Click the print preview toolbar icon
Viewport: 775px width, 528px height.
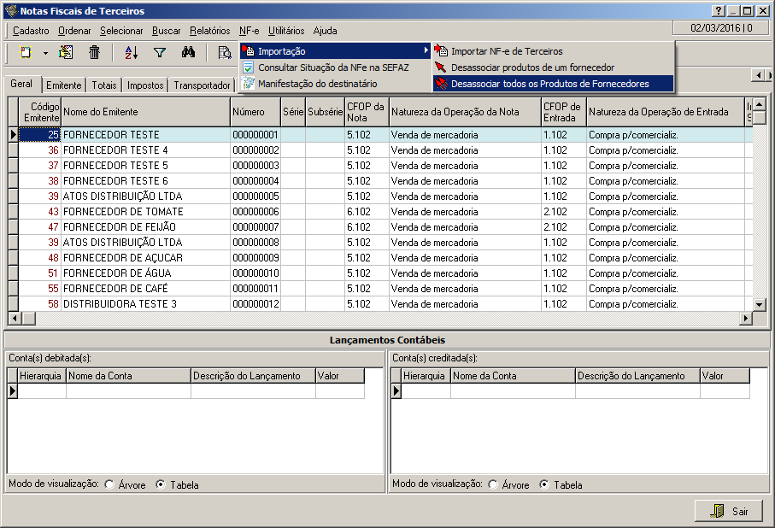tap(224, 52)
